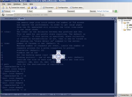Image resolution: width=132 pixels, height=97 pixels.
Task: Click the System menu window icon
Action: [71, 8]
